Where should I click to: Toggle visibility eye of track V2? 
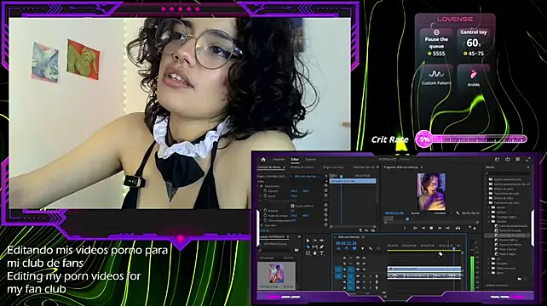[364, 263]
